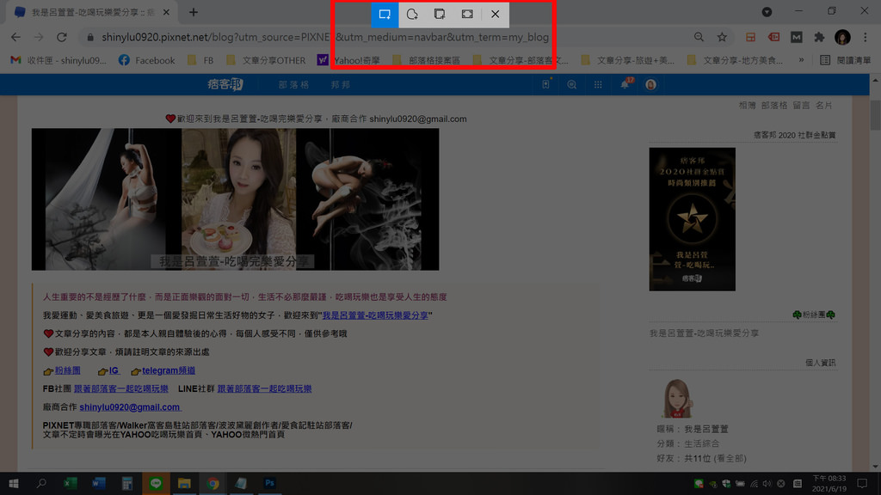View site security lock information
This screenshot has width=881, height=495.
pyautogui.click(x=89, y=37)
